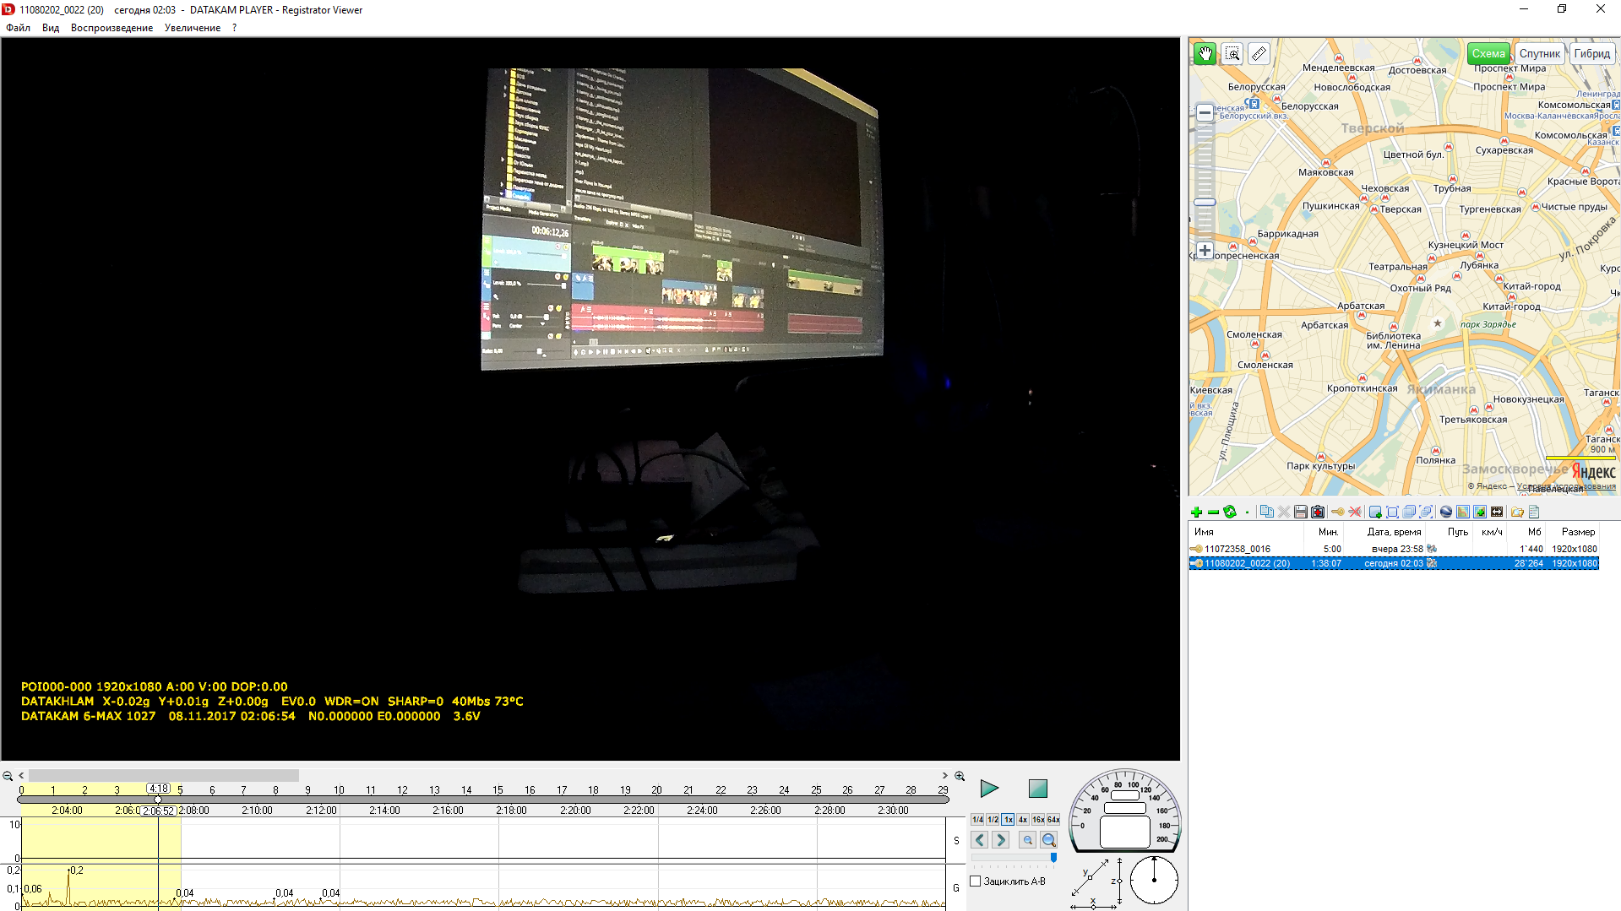The image size is (1621, 911).
Task: Click the document list report icon
Action: coord(1534,512)
